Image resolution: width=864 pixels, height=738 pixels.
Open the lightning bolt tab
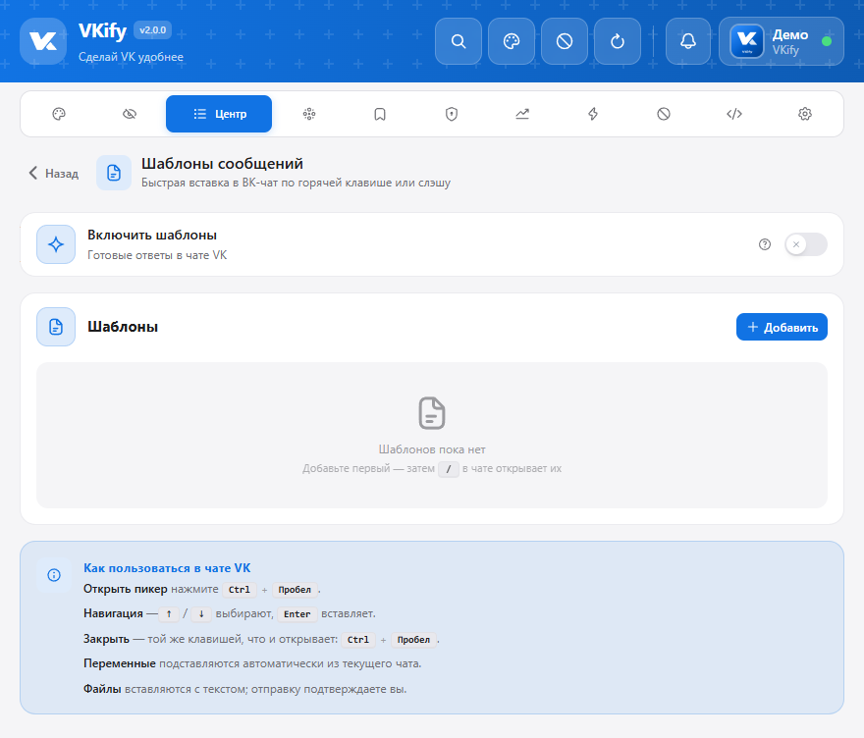coord(593,114)
